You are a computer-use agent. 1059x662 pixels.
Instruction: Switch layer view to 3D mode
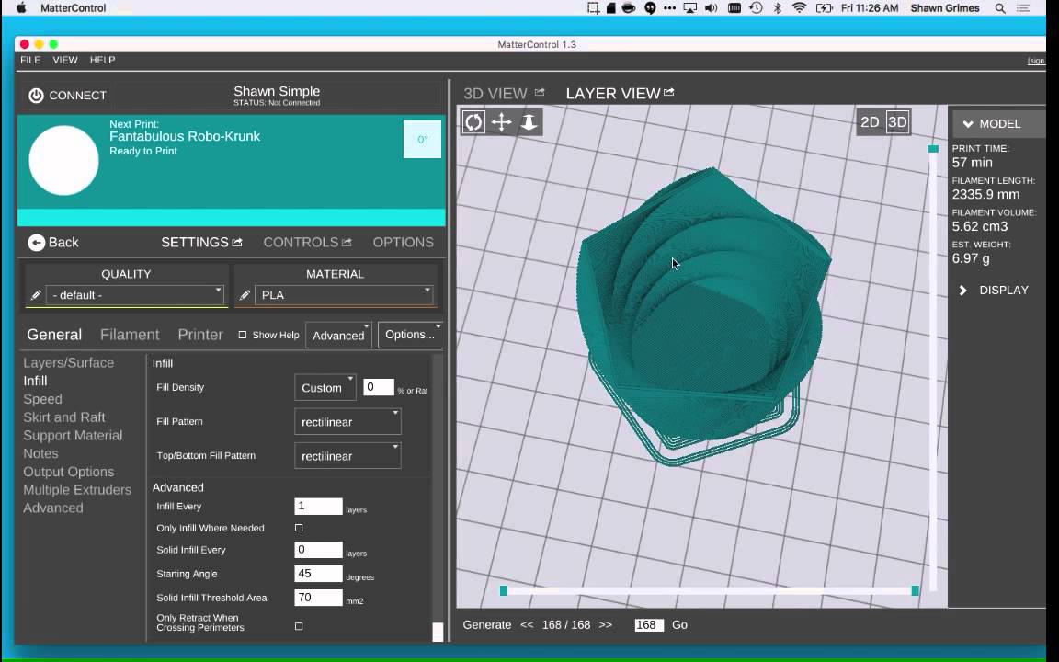(x=897, y=122)
